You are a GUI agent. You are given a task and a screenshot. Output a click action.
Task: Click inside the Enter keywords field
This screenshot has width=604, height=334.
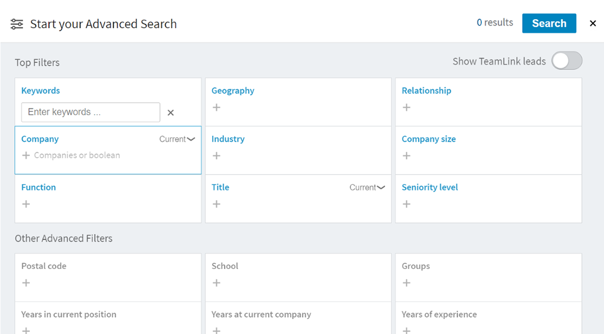pos(90,112)
